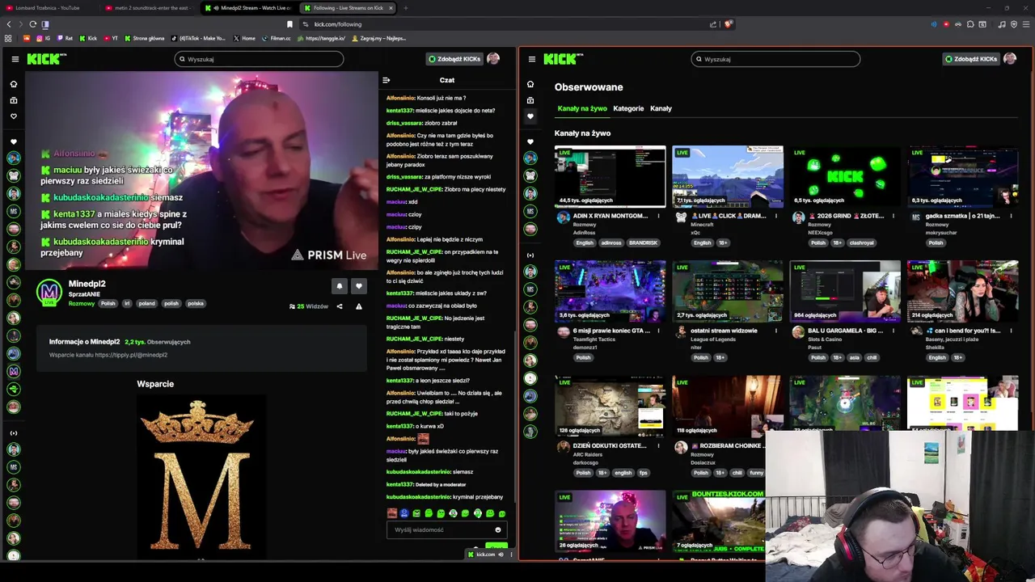The width and height of the screenshot is (1035, 582).
Task: Insert the first quick emote above message box
Action: click(392, 513)
